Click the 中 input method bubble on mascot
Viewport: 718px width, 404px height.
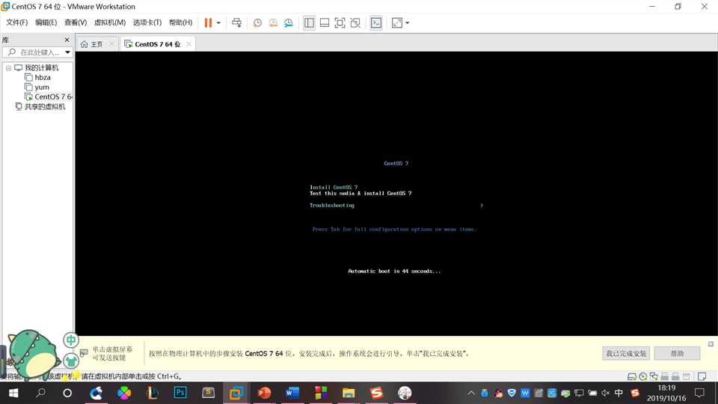pos(71,340)
